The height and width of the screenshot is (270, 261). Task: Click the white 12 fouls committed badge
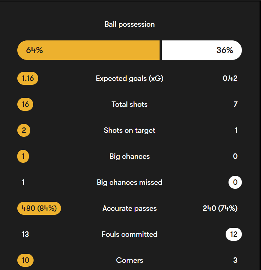click(234, 234)
